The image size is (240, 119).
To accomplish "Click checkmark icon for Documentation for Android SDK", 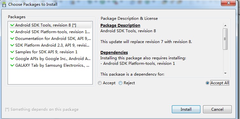I will [12, 38].
